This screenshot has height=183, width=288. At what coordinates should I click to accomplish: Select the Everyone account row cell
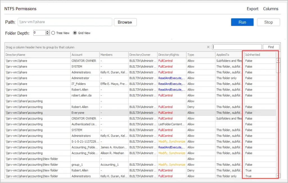(85, 113)
